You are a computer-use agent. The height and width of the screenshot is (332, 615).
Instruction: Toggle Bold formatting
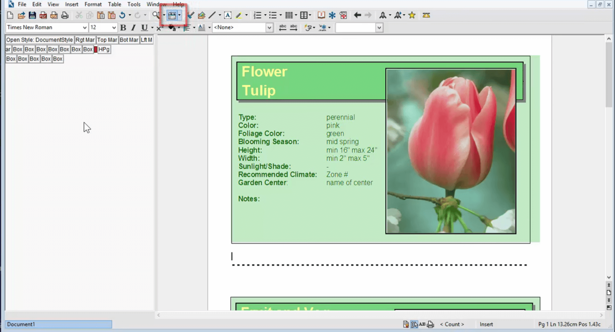[123, 28]
